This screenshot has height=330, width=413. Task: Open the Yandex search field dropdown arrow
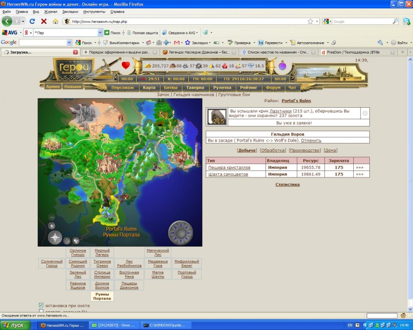pos(100,33)
